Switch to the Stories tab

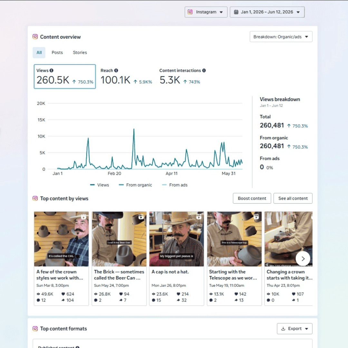pyautogui.click(x=80, y=53)
